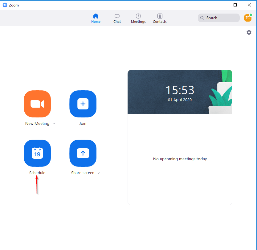Expand the Share screen dropdown arrow
257x250 pixels.
[x=99, y=173]
